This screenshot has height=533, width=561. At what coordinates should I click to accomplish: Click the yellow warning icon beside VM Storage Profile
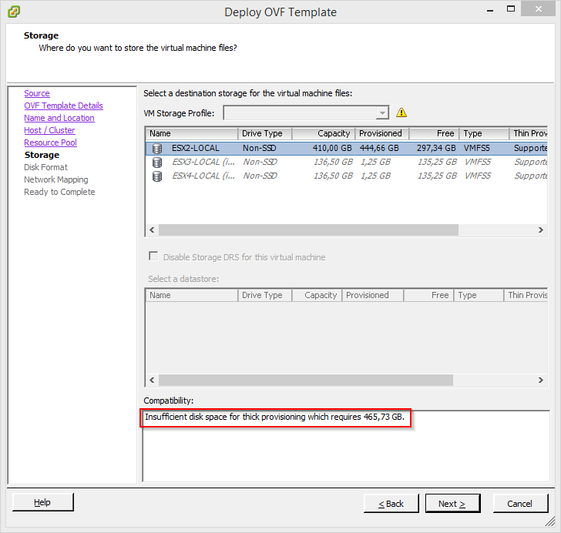[x=401, y=112]
